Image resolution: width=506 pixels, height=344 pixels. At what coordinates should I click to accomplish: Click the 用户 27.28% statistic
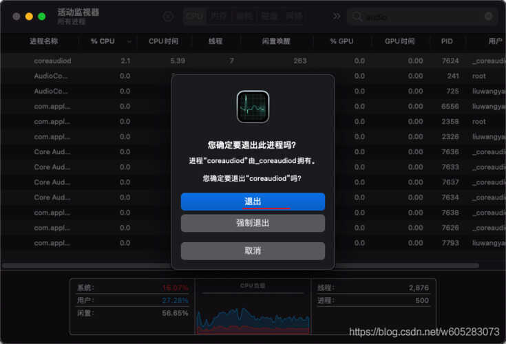133,301
